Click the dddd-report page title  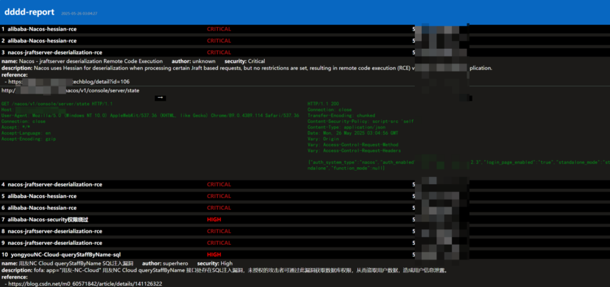[30, 12]
